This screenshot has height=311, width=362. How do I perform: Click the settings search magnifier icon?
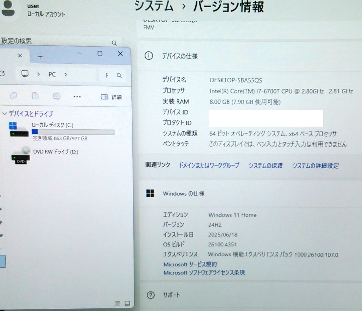[x=114, y=43]
